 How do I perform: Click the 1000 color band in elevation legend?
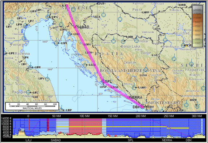pos(198,43)
